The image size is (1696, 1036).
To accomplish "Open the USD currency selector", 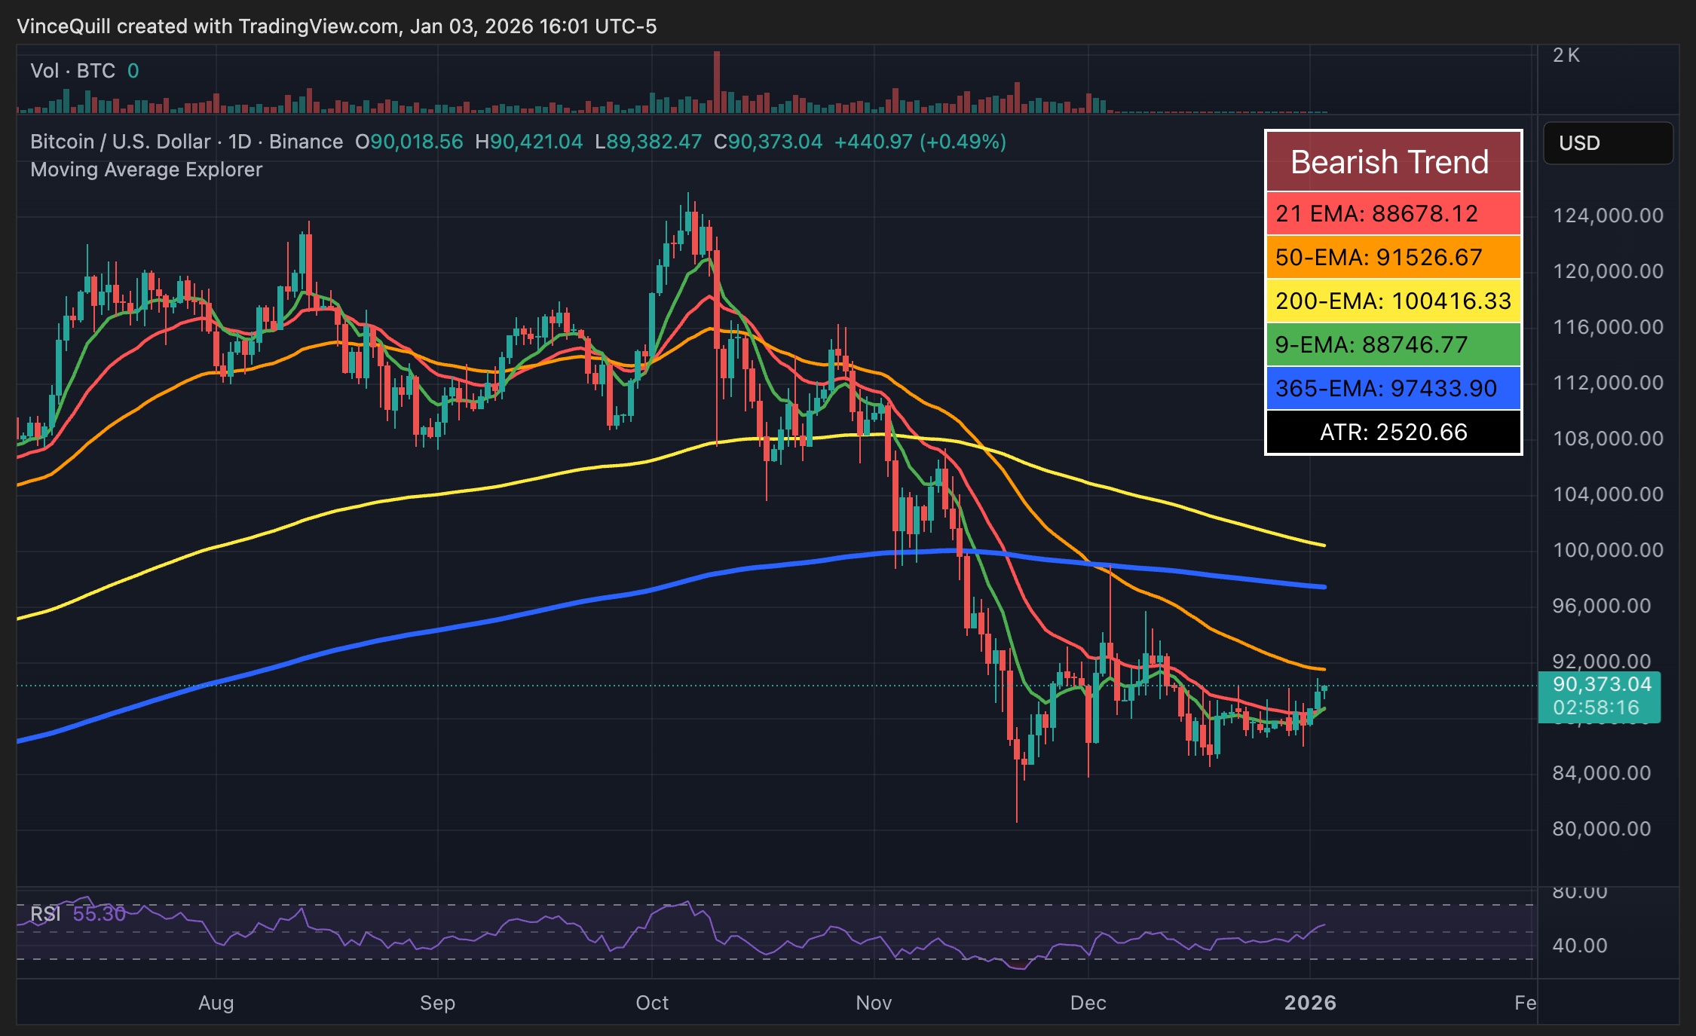I will (1607, 143).
